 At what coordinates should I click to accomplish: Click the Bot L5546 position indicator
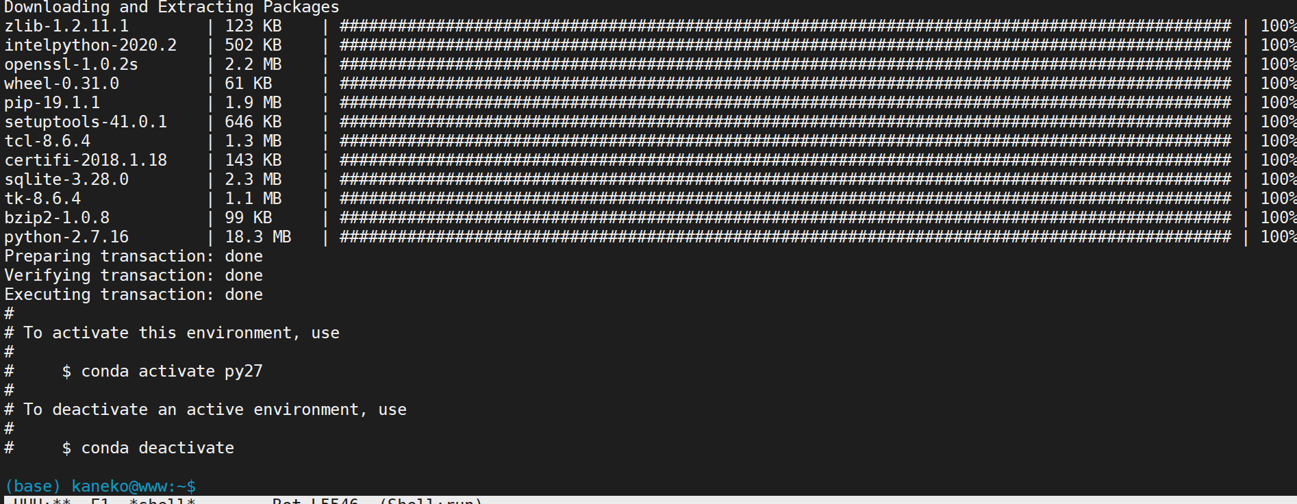pyautogui.click(x=315, y=501)
